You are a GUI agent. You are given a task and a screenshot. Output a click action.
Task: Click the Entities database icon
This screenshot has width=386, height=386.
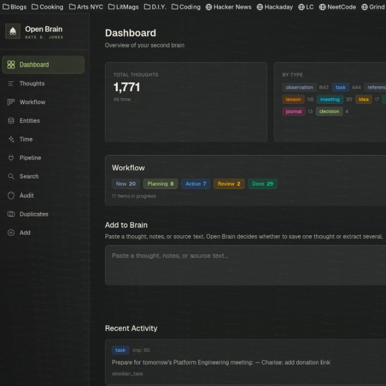pos(11,121)
